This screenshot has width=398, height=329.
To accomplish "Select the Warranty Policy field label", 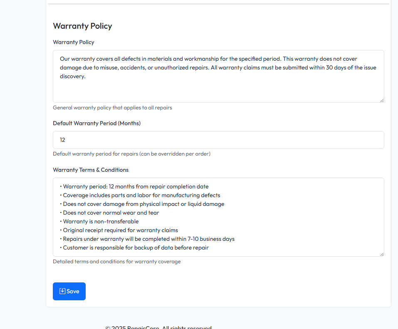I will (74, 42).
